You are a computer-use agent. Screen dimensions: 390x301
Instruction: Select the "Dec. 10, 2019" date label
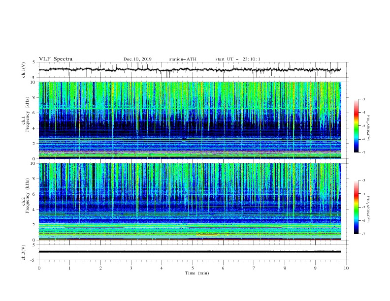[x=137, y=59]
